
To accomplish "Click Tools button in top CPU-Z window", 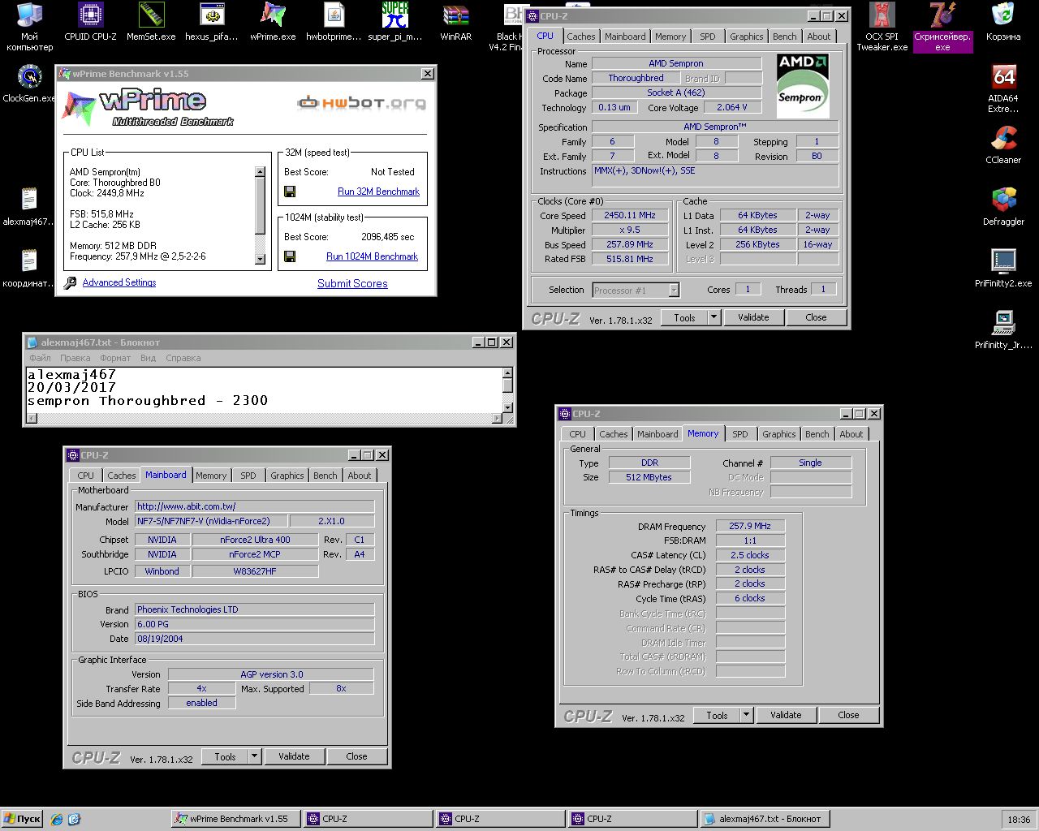I will [684, 317].
